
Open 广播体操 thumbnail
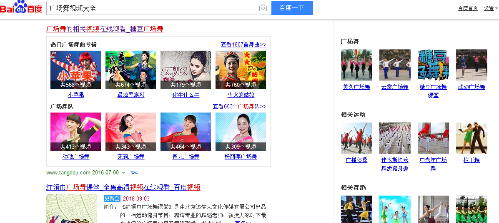tap(356, 138)
